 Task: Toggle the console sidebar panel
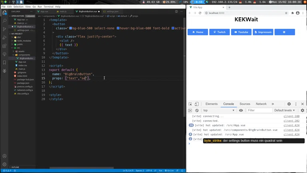click(x=190, y=111)
